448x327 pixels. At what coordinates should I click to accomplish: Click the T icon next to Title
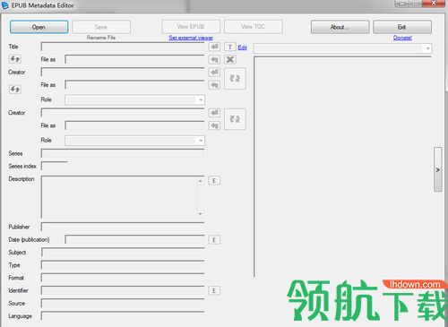[230, 47]
